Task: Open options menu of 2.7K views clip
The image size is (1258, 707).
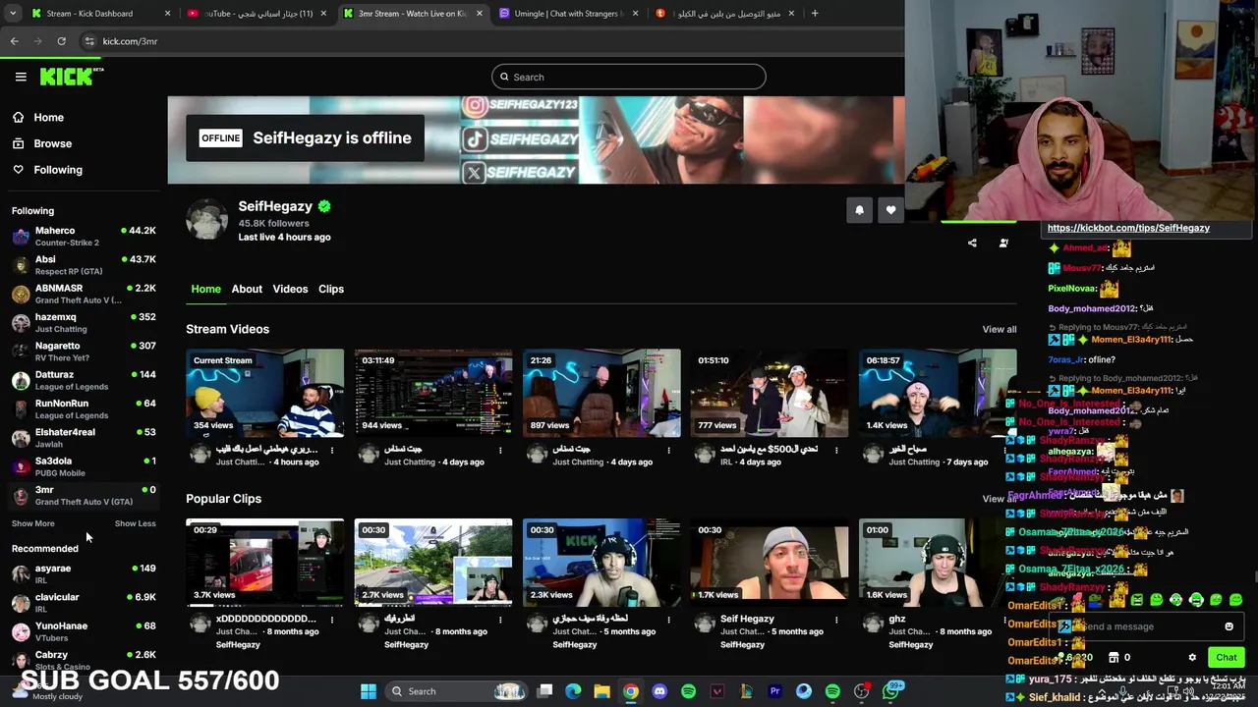Action: (x=500, y=621)
